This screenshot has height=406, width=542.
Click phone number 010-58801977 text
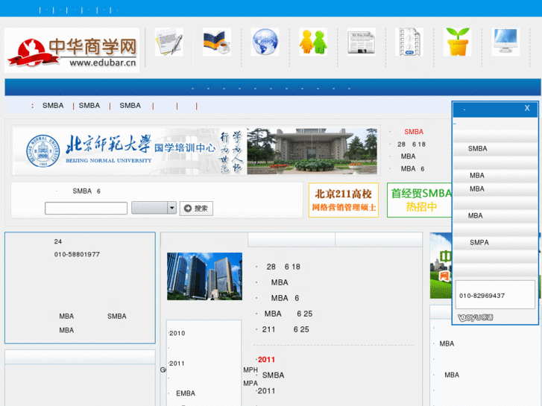point(77,254)
